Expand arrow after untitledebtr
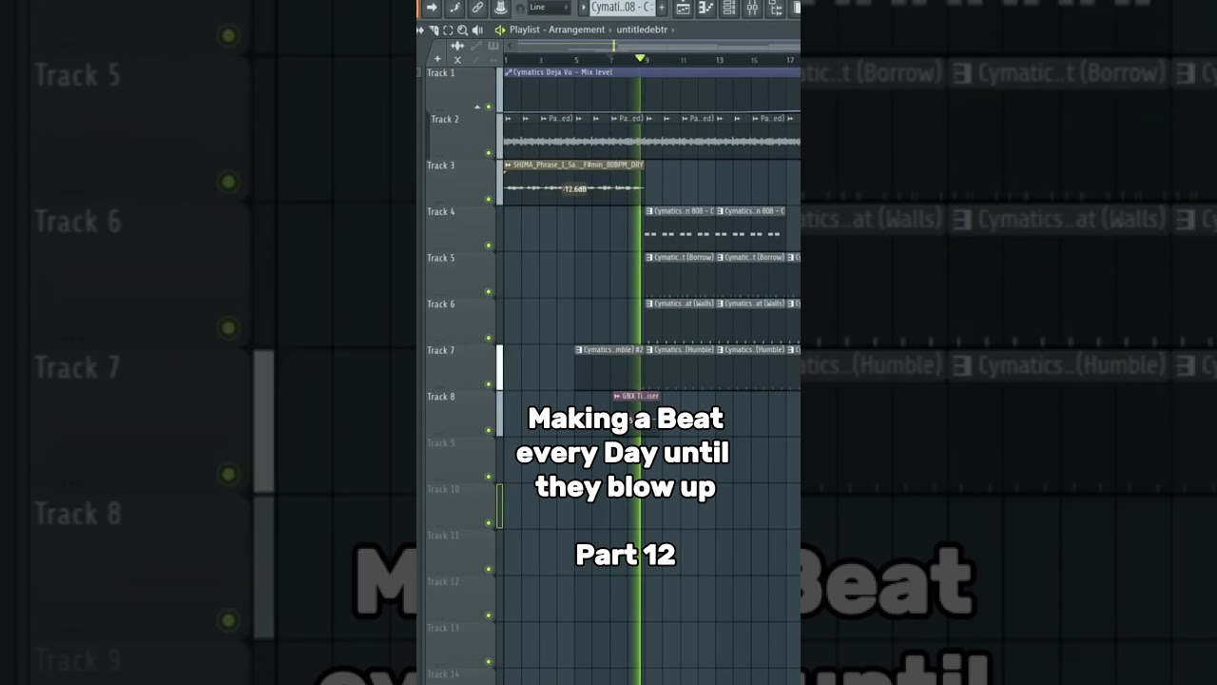This screenshot has width=1217, height=685. click(x=673, y=29)
